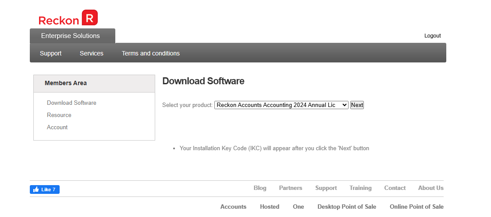Click the Next button
The image size is (491, 217).
(x=357, y=105)
